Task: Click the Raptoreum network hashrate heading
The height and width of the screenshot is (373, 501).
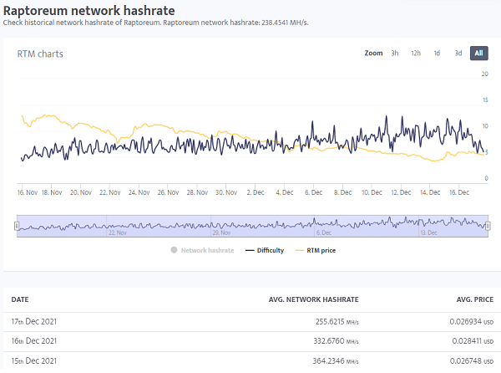Action: tap(89, 11)
